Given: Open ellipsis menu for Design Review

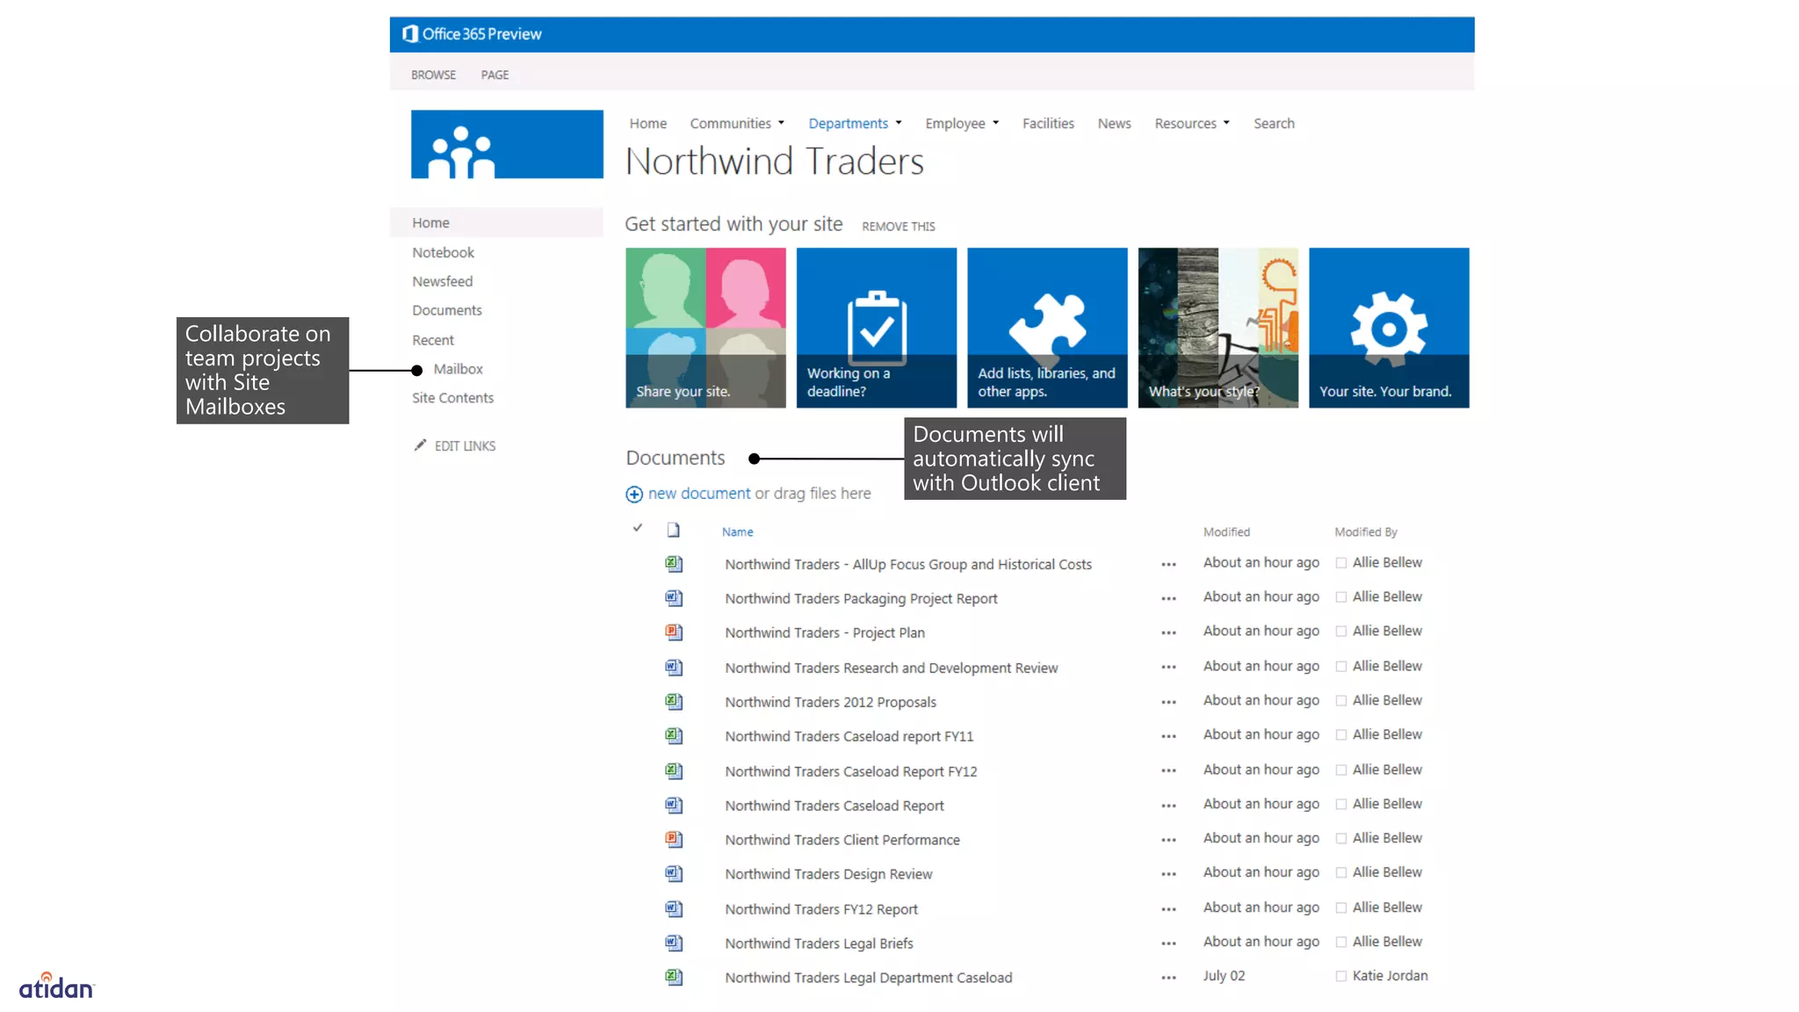Looking at the screenshot, I should [1168, 875].
